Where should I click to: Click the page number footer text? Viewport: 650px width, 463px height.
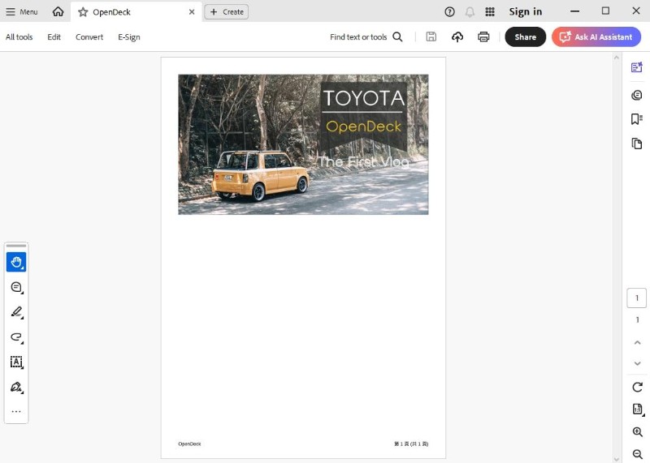(x=411, y=444)
